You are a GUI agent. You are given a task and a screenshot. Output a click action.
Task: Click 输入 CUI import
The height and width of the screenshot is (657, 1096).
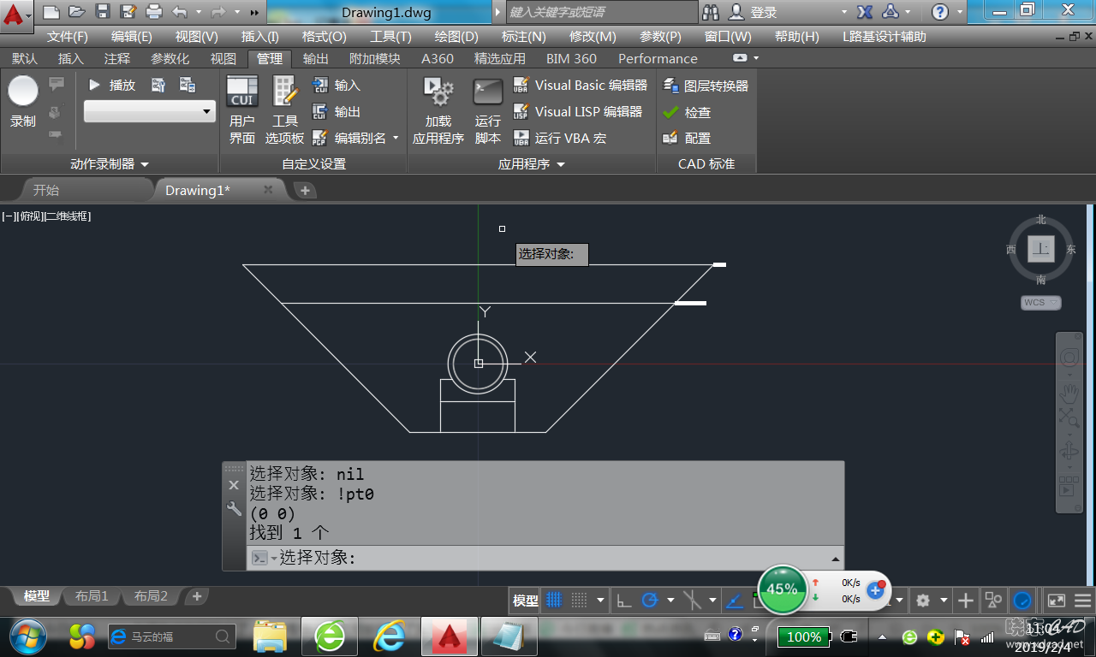point(337,86)
